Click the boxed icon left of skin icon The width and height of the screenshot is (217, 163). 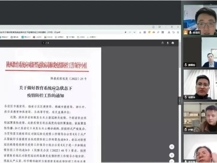click(x=153, y=27)
